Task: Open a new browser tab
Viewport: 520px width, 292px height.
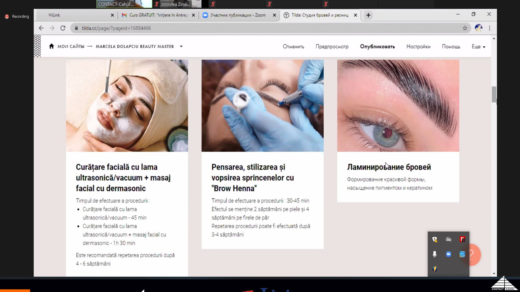Action: click(368, 15)
